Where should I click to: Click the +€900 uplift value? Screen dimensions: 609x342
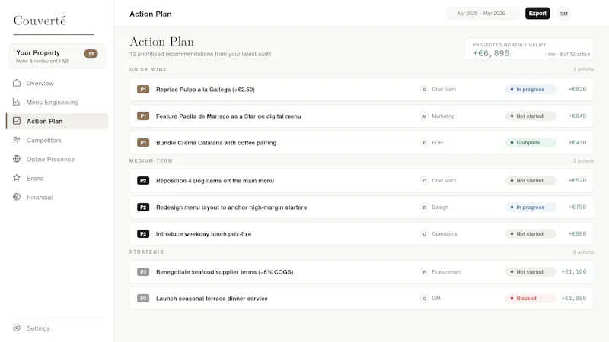tap(578, 234)
